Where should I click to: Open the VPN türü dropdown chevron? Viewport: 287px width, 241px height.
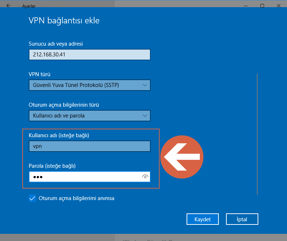(x=145, y=85)
